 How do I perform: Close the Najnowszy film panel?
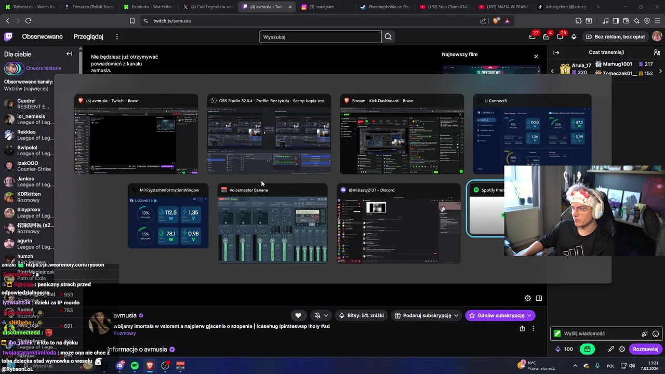point(536,56)
